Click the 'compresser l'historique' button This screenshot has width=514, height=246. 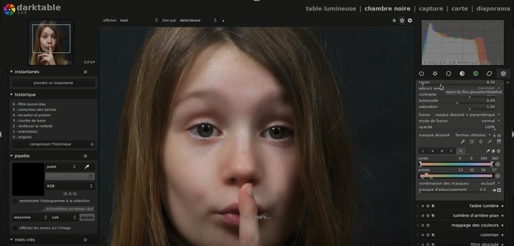[x=50, y=144]
